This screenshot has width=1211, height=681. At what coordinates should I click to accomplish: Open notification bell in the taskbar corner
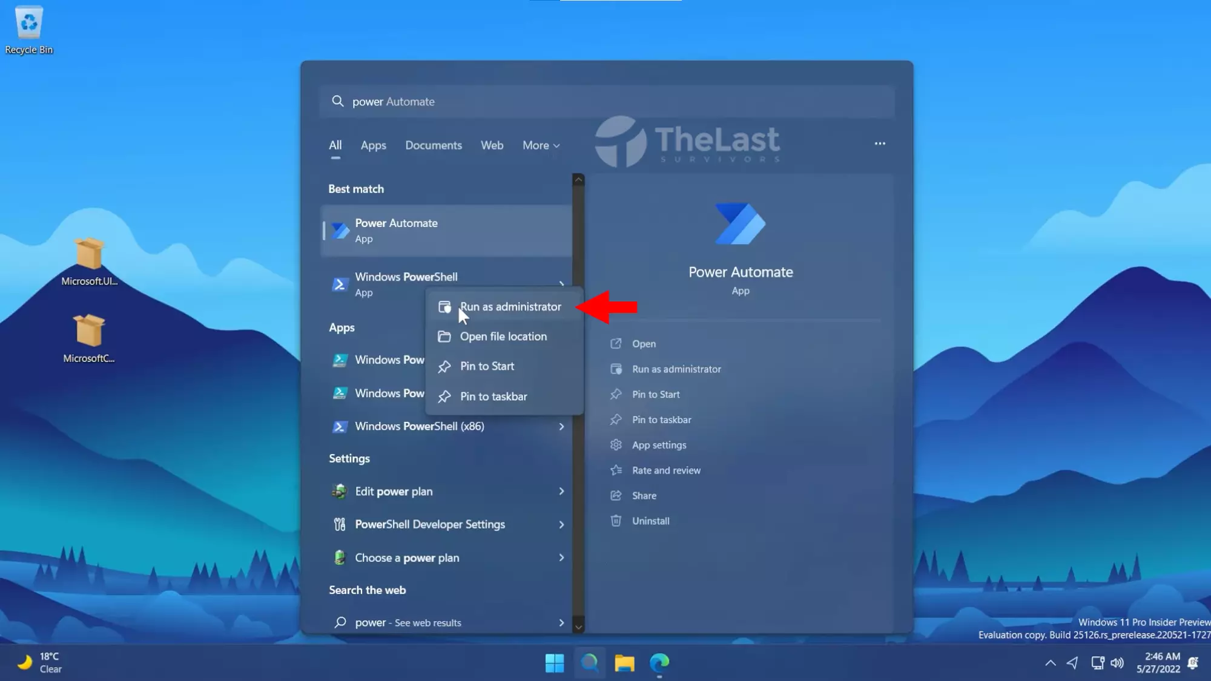point(1193,663)
